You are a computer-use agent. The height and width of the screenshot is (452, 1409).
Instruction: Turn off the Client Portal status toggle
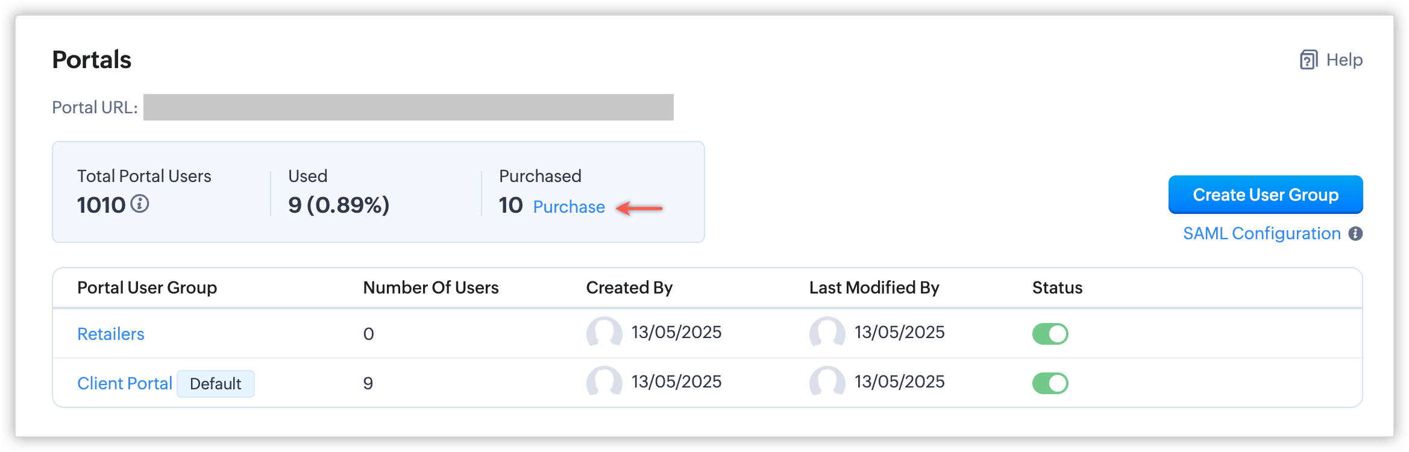[1050, 383]
